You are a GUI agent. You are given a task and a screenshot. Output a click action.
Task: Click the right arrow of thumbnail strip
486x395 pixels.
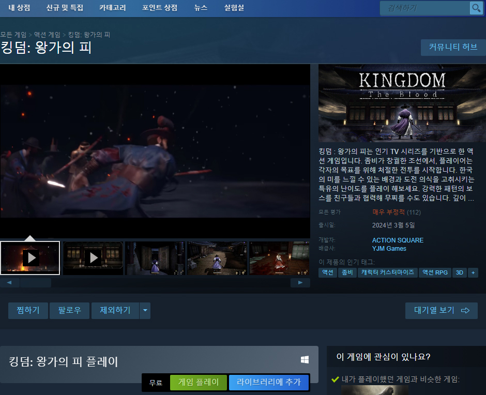point(300,283)
